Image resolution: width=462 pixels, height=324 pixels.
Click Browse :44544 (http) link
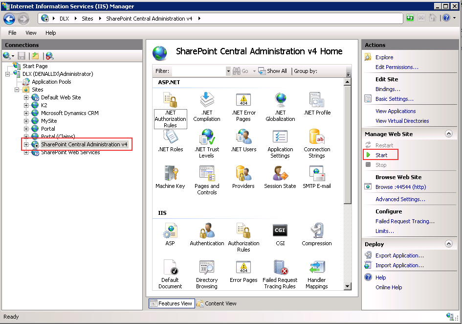tap(400, 187)
